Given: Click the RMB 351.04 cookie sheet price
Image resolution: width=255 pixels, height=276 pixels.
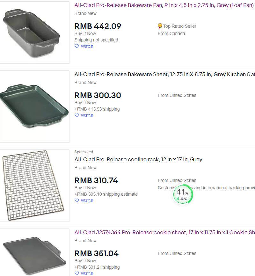Looking at the screenshot, I should tap(96, 254).
